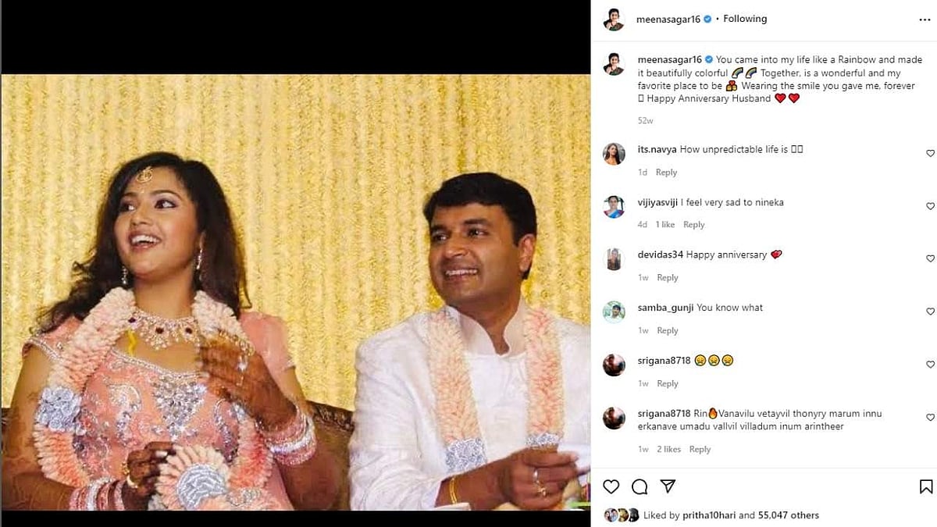This screenshot has height=527, width=937.
Task: Open the comment bubble icon
Action: coord(640,487)
